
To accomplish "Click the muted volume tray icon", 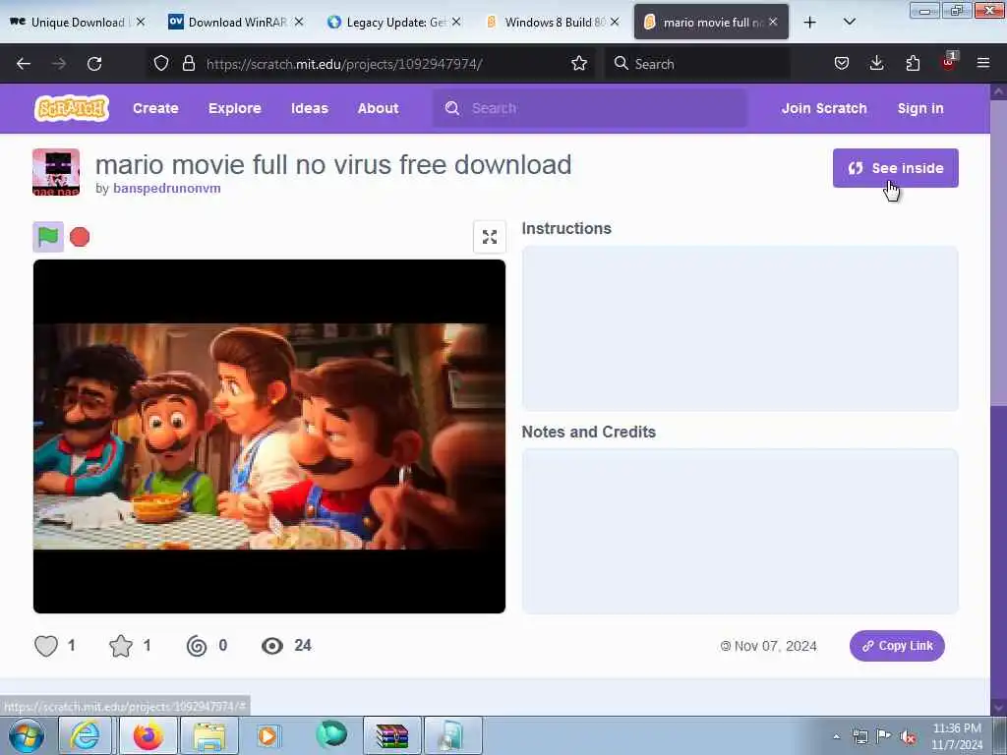I will (x=908, y=736).
